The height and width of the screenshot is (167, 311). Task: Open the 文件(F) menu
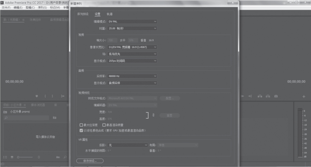(x=6, y=8)
